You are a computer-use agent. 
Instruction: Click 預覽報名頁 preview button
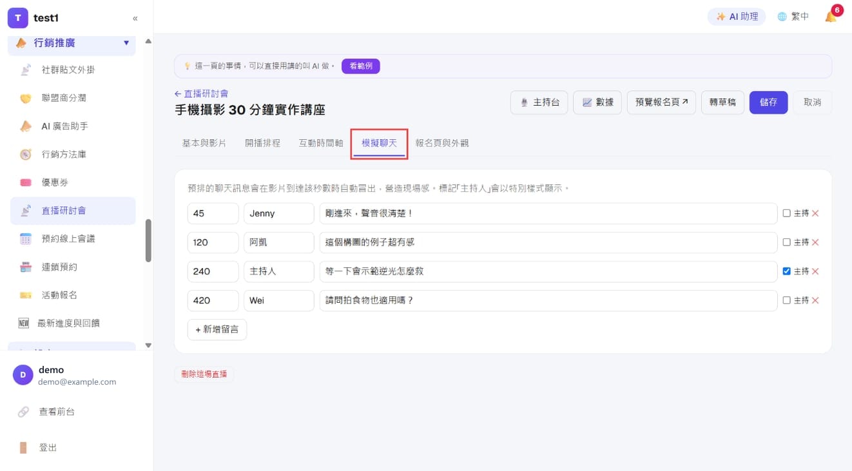click(661, 102)
